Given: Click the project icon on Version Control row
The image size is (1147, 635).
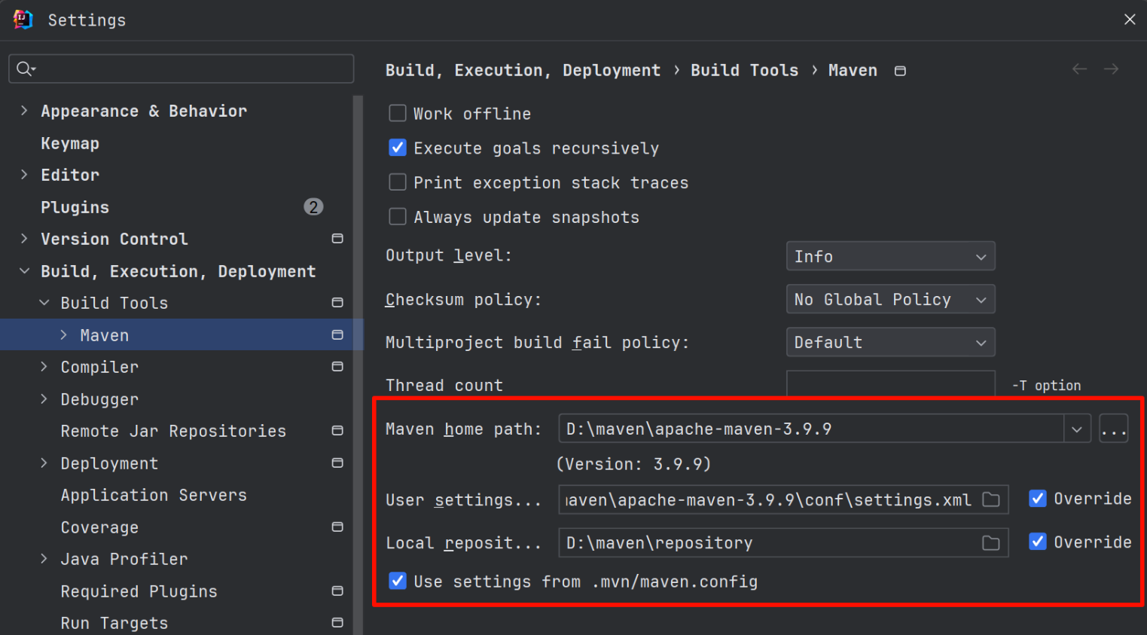Looking at the screenshot, I should click(x=337, y=239).
